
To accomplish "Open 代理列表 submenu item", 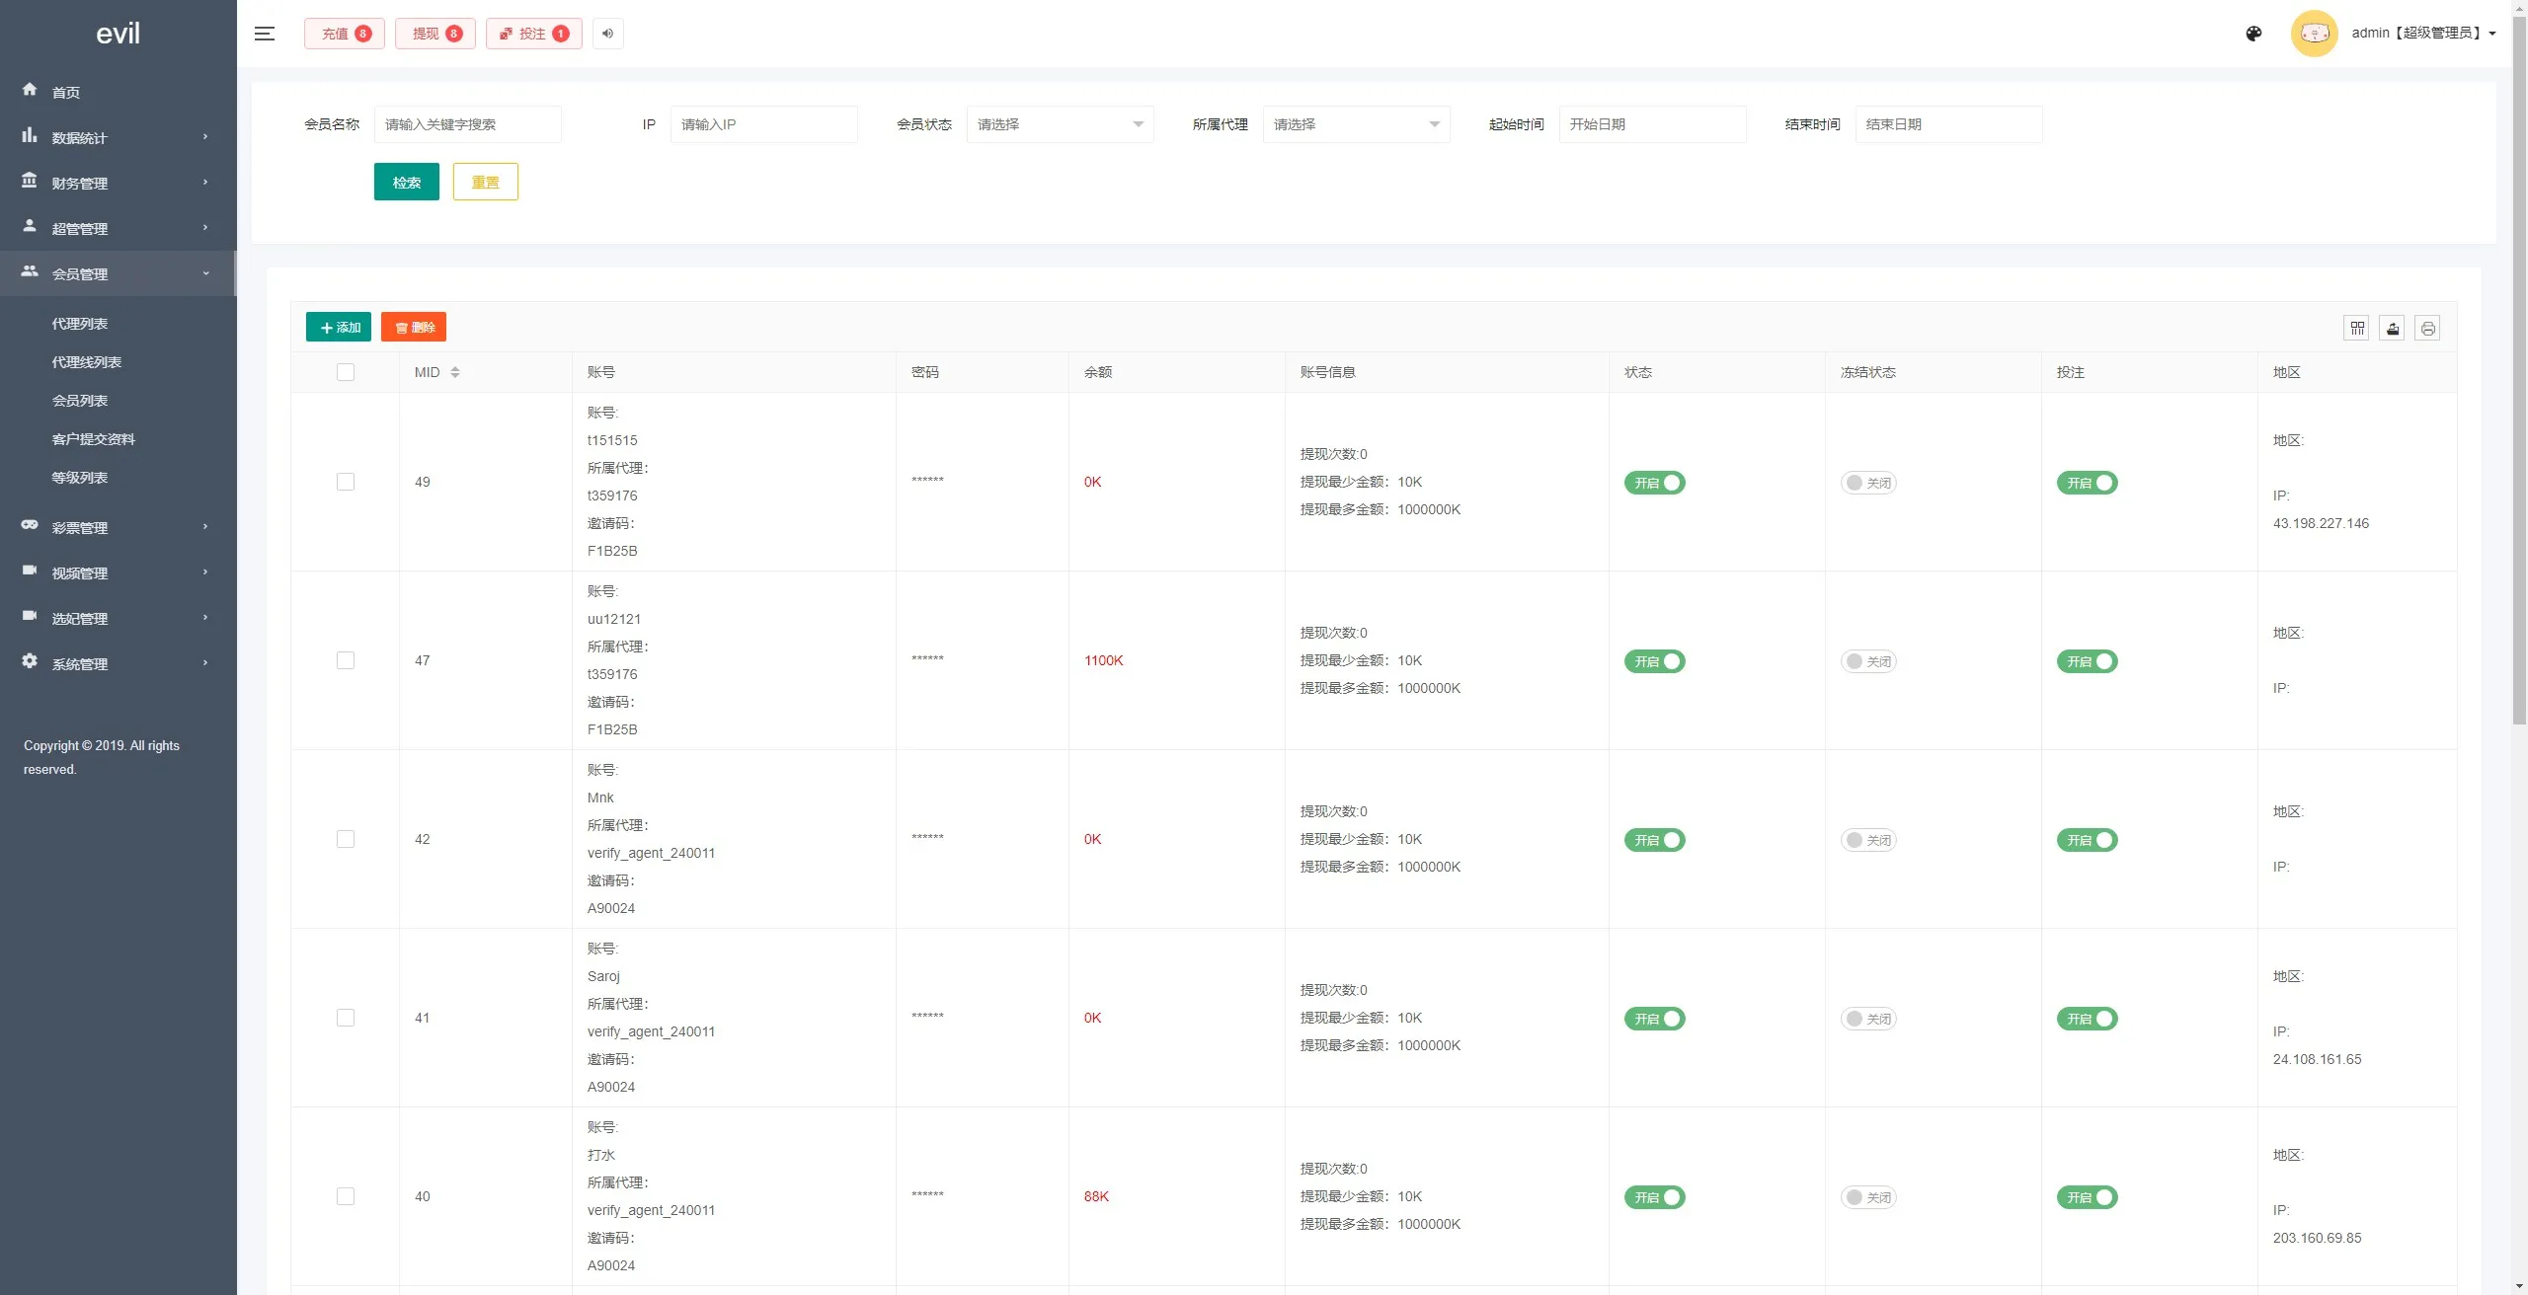I will click(80, 324).
